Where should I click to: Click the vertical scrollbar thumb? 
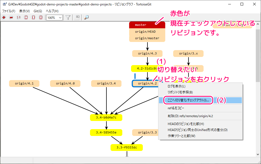pos(258,56)
